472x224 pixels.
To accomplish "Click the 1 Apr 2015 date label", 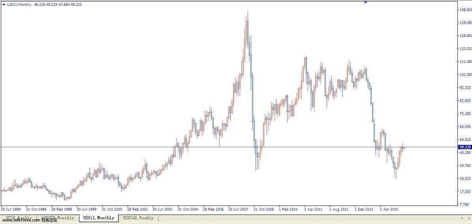I will (x=389, y=209).
